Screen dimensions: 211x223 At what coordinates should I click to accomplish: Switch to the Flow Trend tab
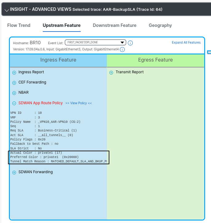19,25
